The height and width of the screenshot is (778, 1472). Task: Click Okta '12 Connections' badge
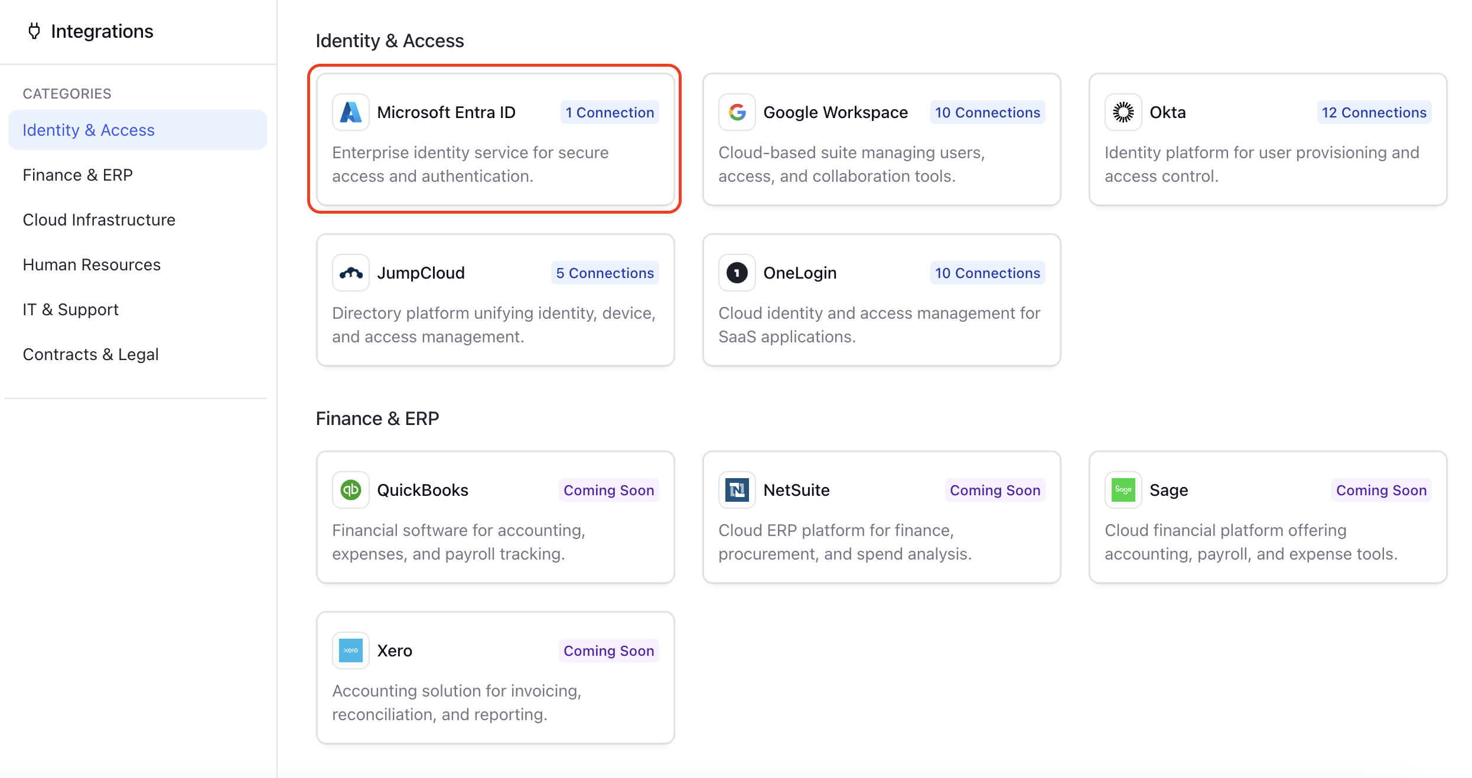pos(1374,112)
